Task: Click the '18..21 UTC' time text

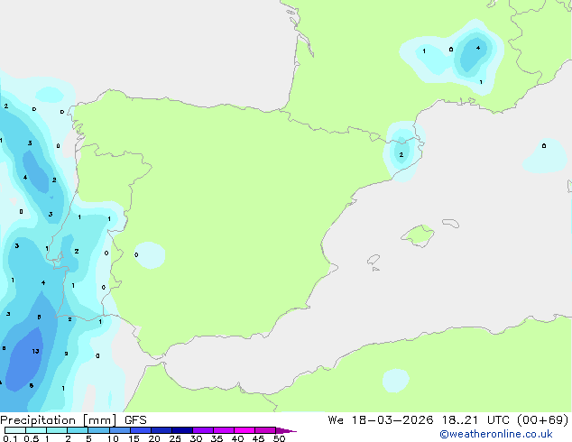Action: point(478,420)
